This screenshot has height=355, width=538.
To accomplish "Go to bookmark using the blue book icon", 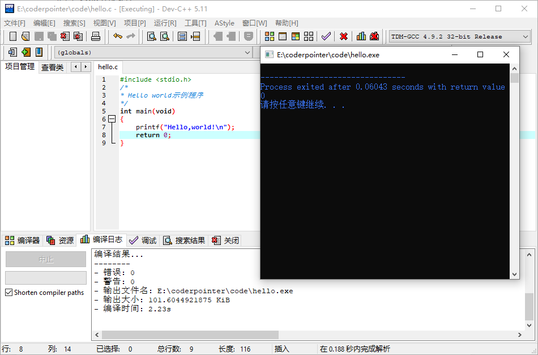I will pyautogui.click(x=39, y=52).
